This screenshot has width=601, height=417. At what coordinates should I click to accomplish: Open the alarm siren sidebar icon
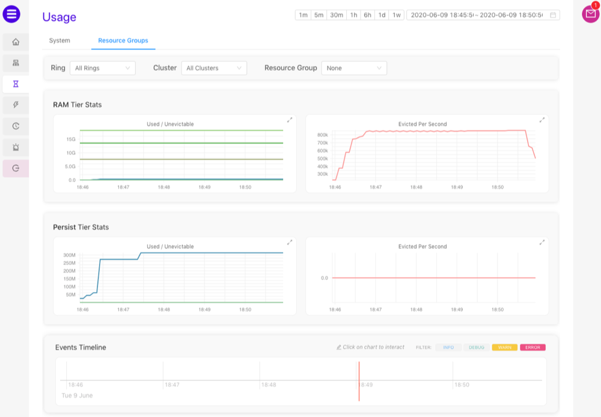tap(16, 147)
